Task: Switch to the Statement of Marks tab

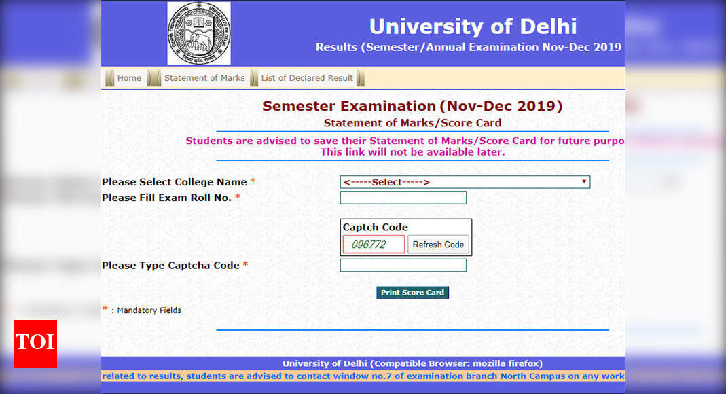Action: tap(204, 77)
